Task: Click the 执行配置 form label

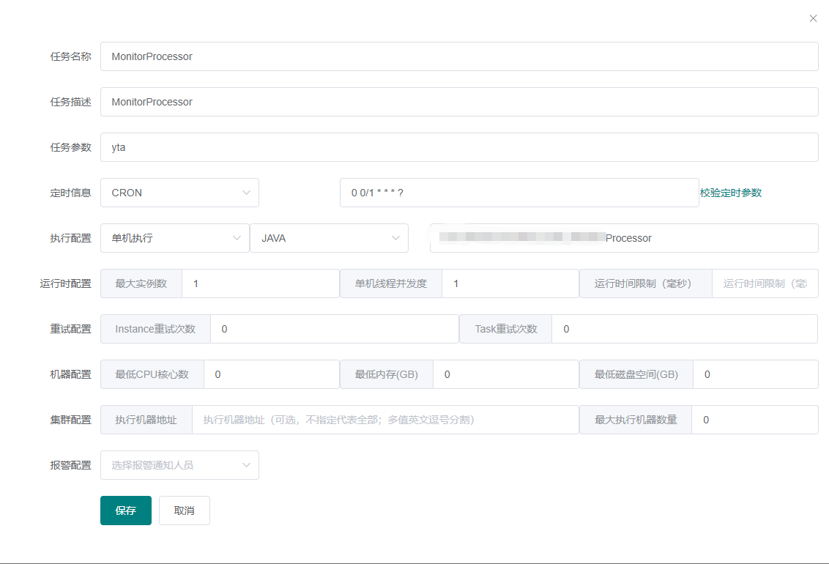Action: click(x=71, y=238)
